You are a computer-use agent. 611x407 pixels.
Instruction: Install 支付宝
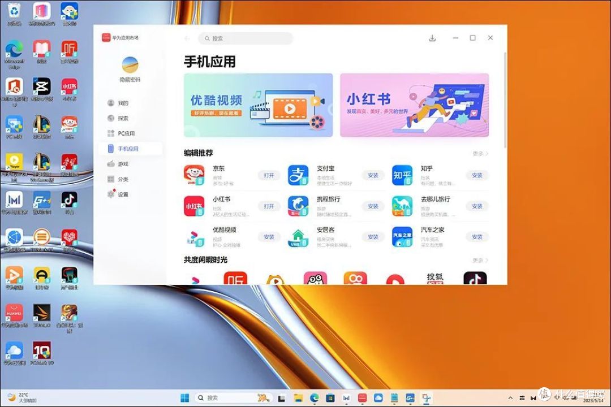[373, 175]
